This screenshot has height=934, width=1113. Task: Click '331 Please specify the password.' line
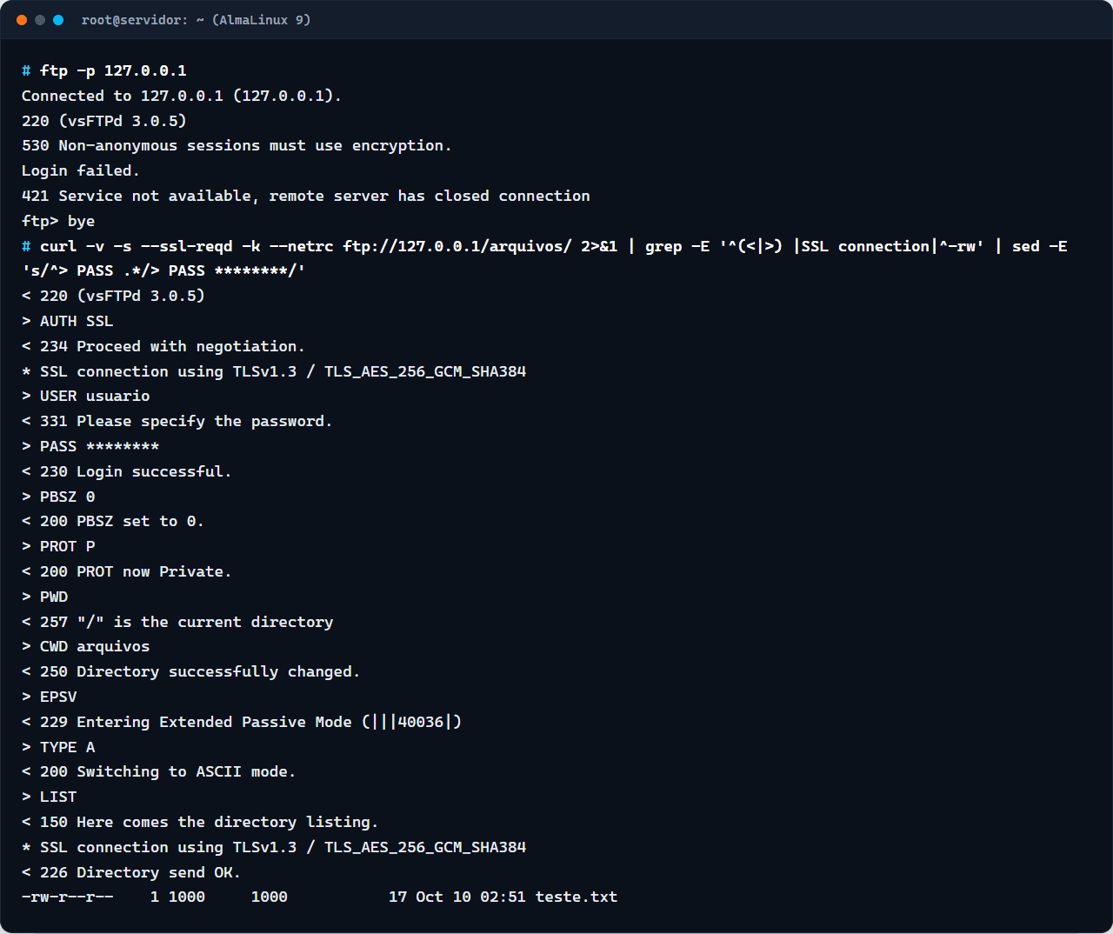[x=177, y=421]
